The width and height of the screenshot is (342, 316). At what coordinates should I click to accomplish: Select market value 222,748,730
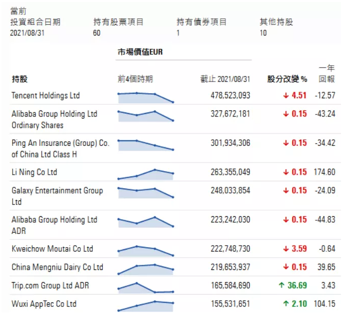point(231,249)
